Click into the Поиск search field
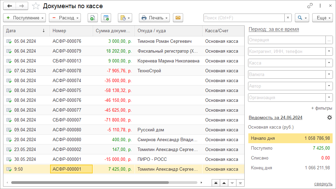This screenshot has width=336, height=189. [x=243, y=18]
